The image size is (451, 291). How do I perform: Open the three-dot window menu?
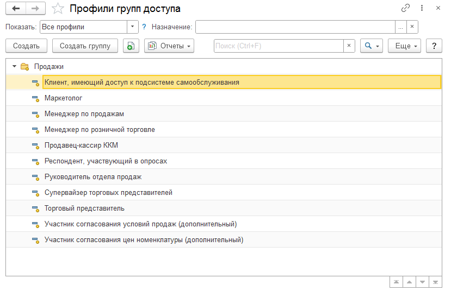[422, 8]
